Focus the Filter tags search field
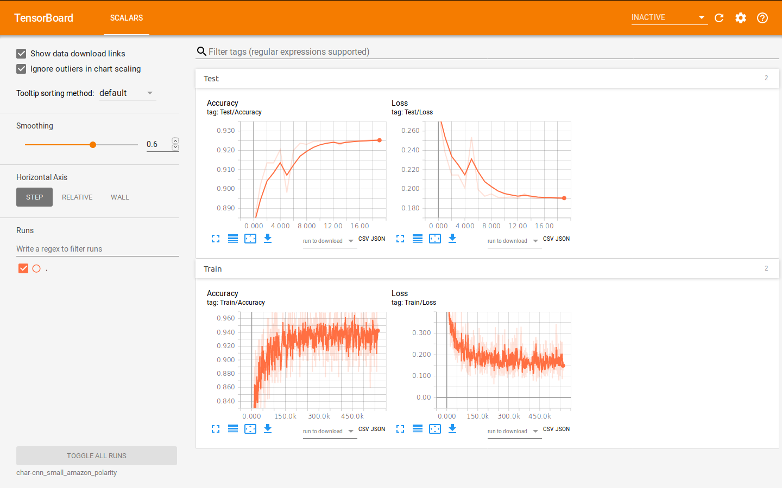The height and width of the screenshot is (488, 782). (x=493, y=52)
